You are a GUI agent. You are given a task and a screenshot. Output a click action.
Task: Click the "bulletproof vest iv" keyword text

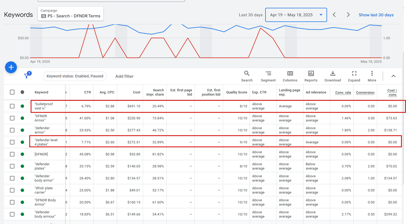[x=44, y=106]
